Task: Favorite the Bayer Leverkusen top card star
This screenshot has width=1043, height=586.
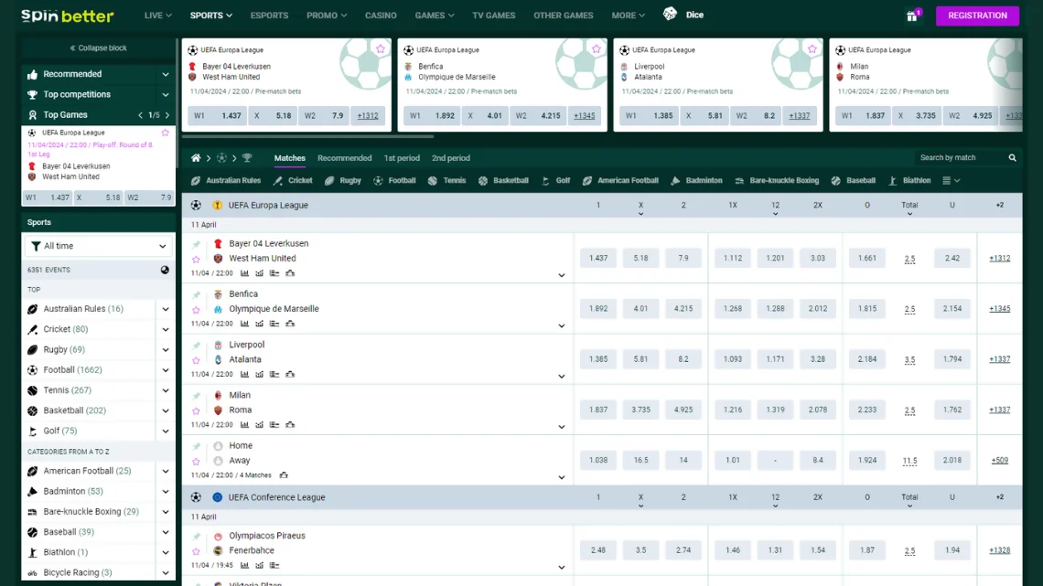Action: [381, 49]
